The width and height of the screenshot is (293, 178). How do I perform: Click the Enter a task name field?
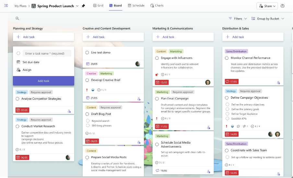point(47,54)
